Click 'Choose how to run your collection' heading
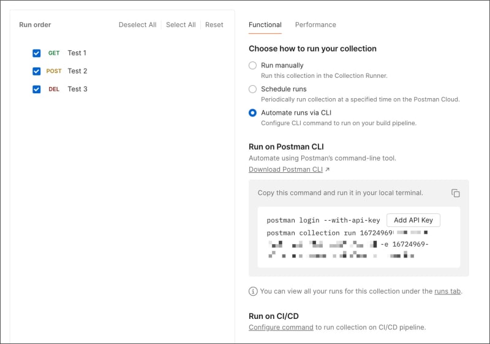This screenshot has height=344, width=490. [x=312, y=49]
